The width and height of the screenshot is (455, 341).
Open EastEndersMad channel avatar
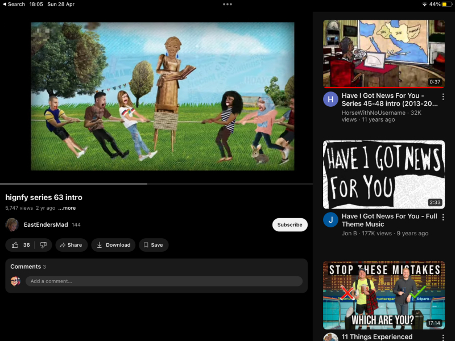coord(12,224)
